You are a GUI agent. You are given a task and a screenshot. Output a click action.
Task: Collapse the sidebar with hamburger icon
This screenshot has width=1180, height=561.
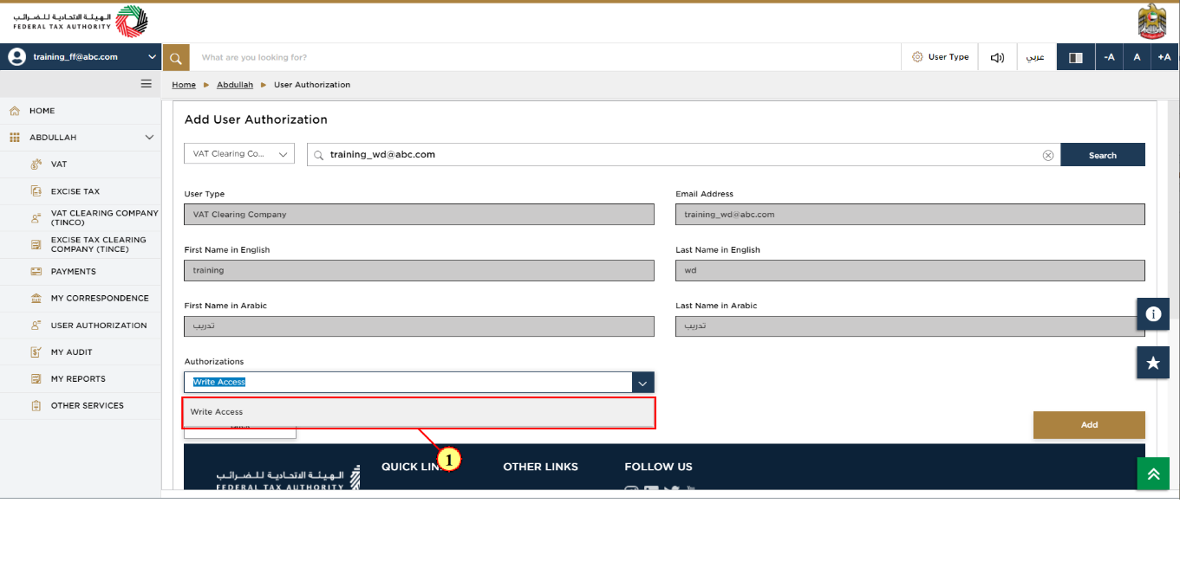147,84
